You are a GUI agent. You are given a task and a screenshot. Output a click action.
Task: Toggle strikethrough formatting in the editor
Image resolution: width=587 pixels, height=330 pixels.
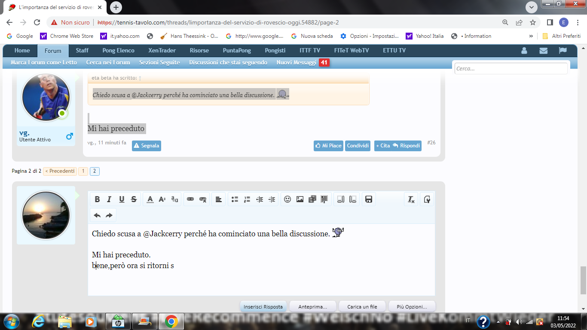coord(134,199)
